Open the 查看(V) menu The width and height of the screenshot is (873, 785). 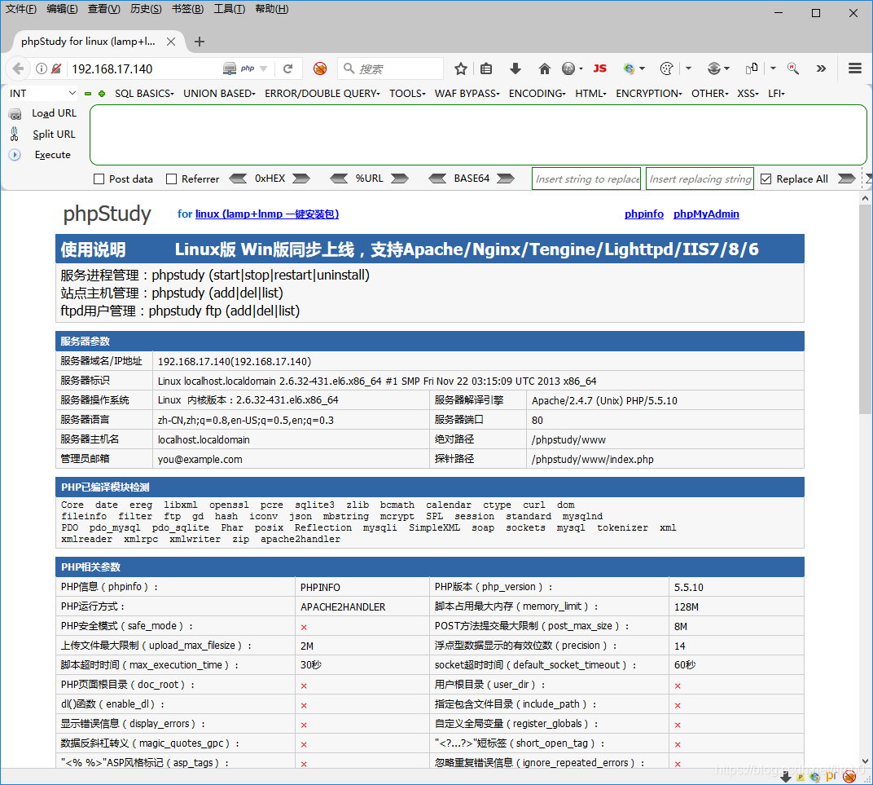104,9
